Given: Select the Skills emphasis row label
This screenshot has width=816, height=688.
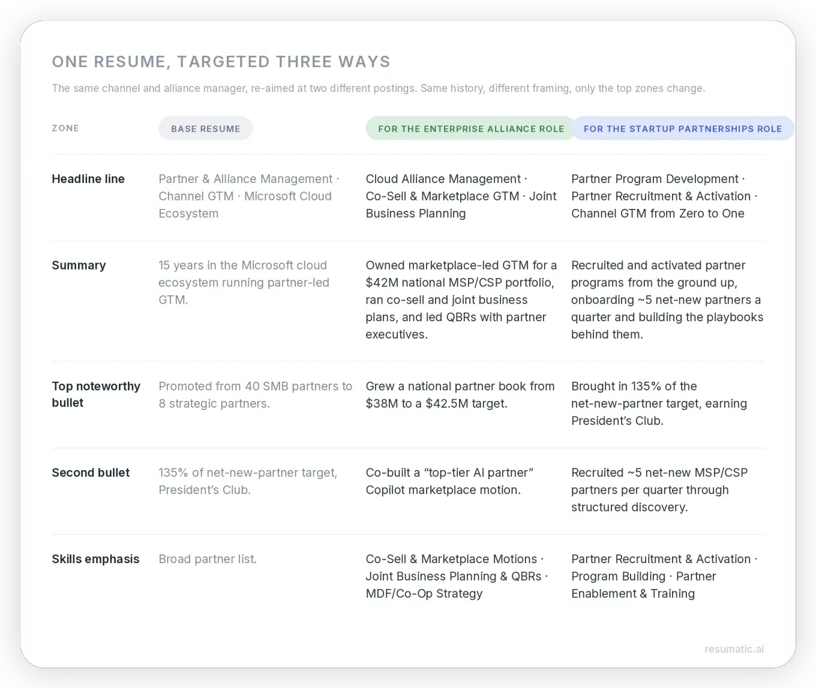Looking at the screenshot, I should point(95,559).
